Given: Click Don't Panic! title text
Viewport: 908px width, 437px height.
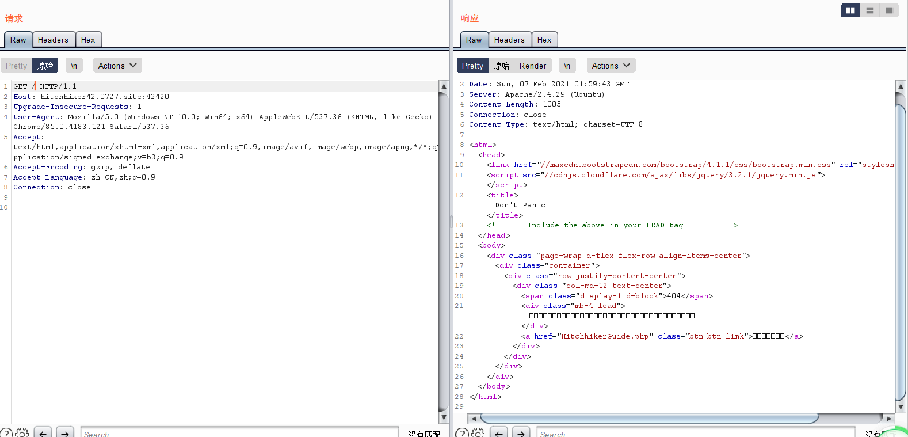Looking at the screenshot, I should pyautogui.click(x=522, y=205).
